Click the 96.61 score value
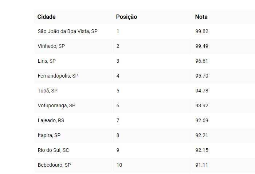Viewport: 255px width, 174px height. (202, 61)
